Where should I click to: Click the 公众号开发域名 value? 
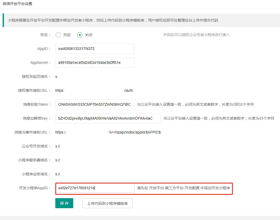(x=57, y=146)
